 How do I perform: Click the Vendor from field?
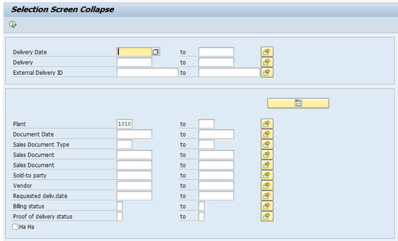[134, 186]
